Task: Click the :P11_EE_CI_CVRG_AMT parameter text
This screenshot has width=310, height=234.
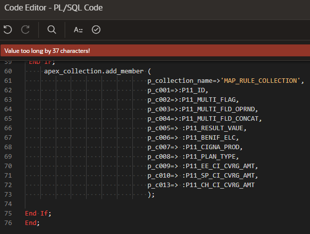Action: pos(218,166)
